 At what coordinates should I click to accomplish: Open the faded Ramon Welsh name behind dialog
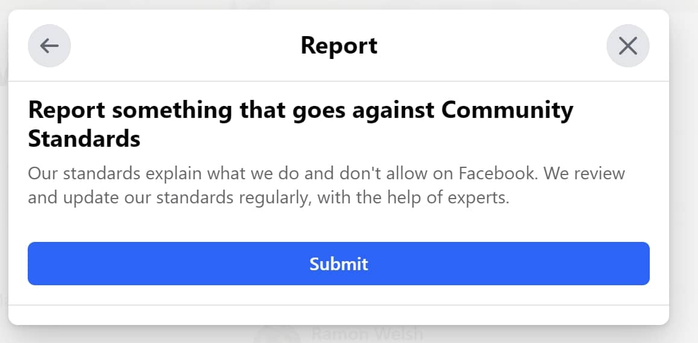point(367,333)
